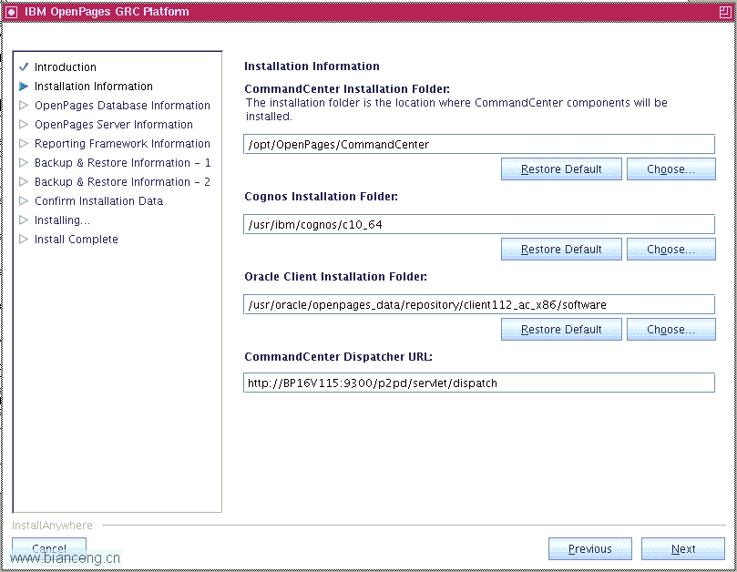Select OpenPages Server Information step label
Viewport: 737px width, 572px height.
(x=114, y=125)
